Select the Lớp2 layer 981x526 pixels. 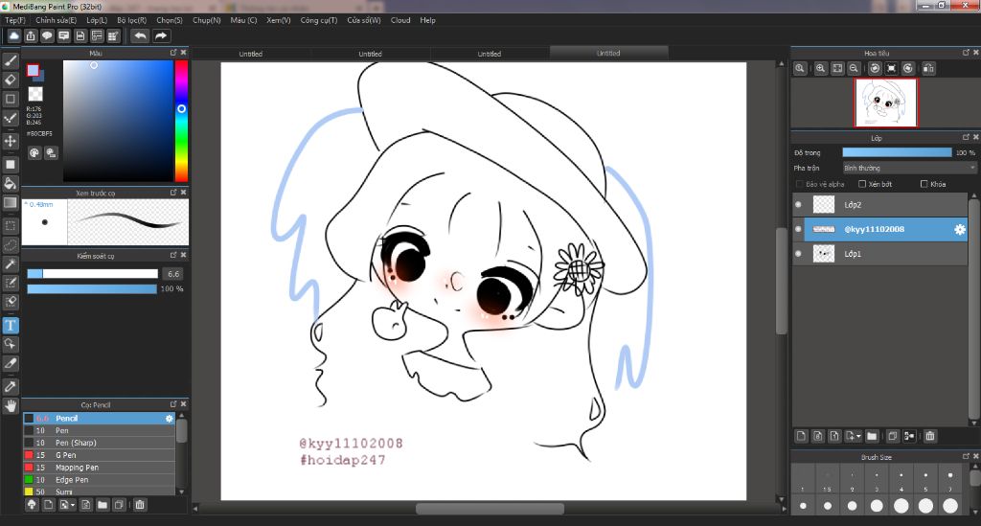(x=879, y=204)
